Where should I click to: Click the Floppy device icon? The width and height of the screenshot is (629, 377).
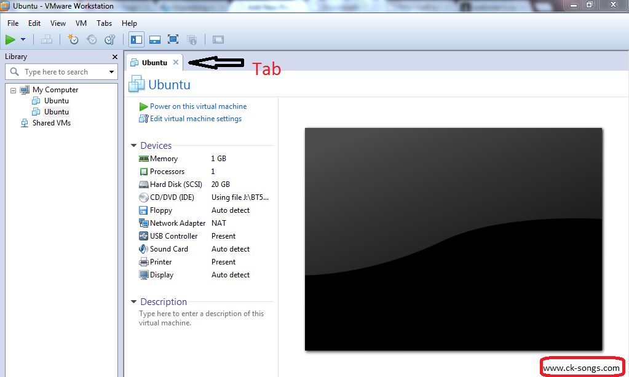coord(143,210)
